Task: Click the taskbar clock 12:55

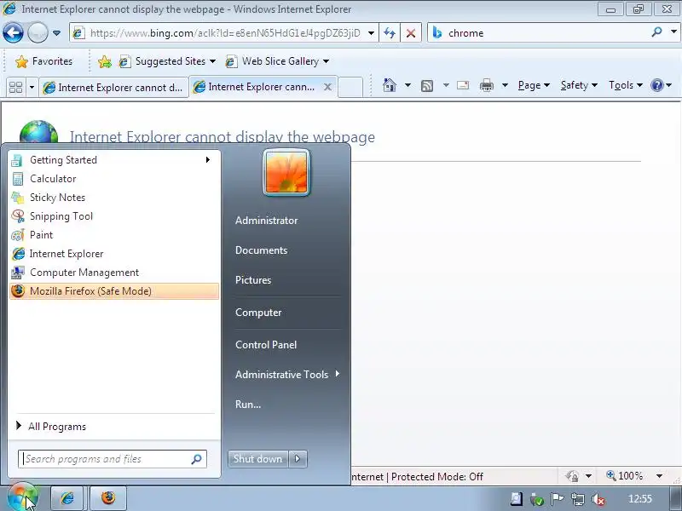Action: (640, 499)
